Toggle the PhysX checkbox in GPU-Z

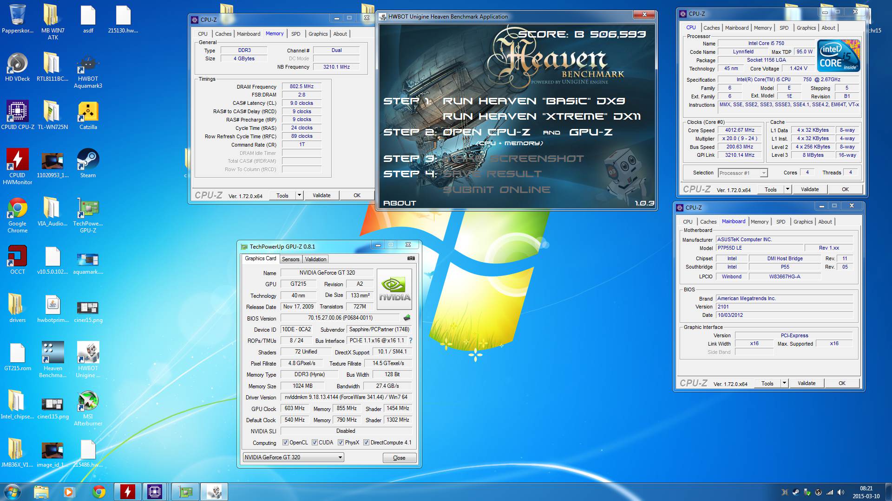[341, 443]
